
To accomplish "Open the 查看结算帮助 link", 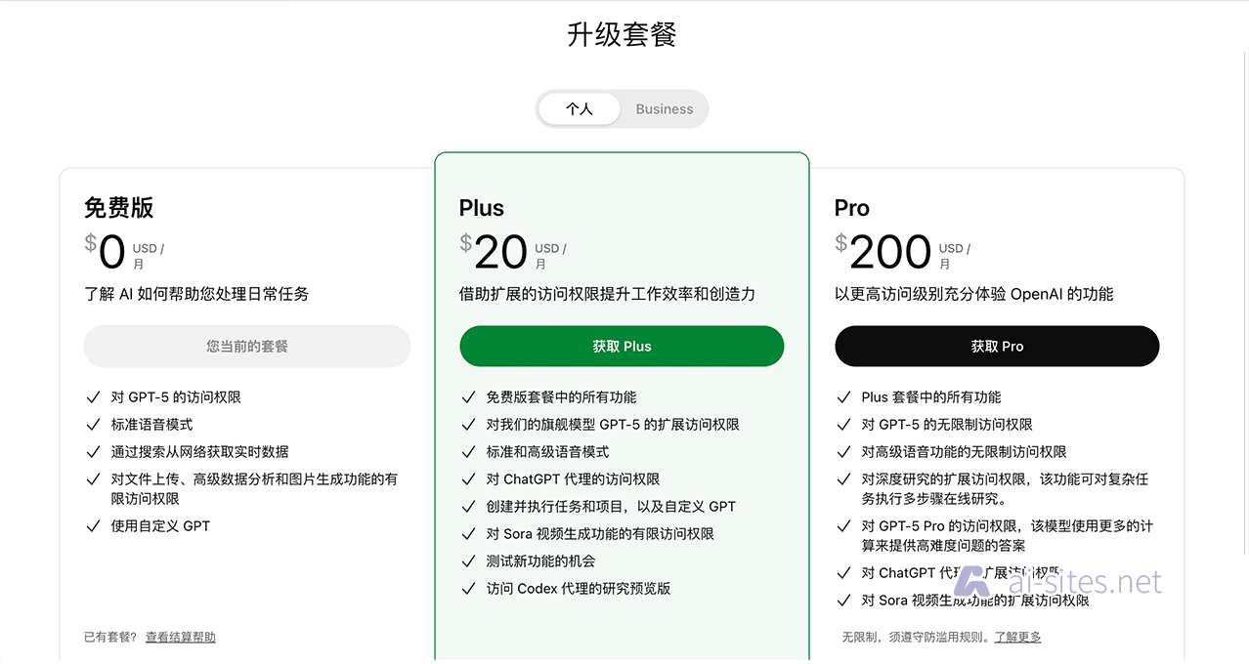I will click(x=181, y=638).
